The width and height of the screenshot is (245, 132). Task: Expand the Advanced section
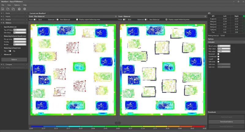pyautogui.click(x=2, y=54)
